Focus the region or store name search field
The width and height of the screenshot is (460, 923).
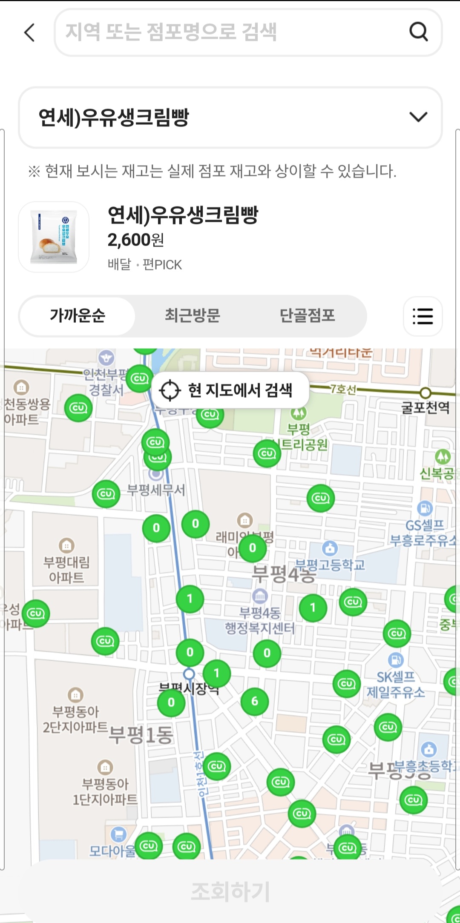coord(248,32)
